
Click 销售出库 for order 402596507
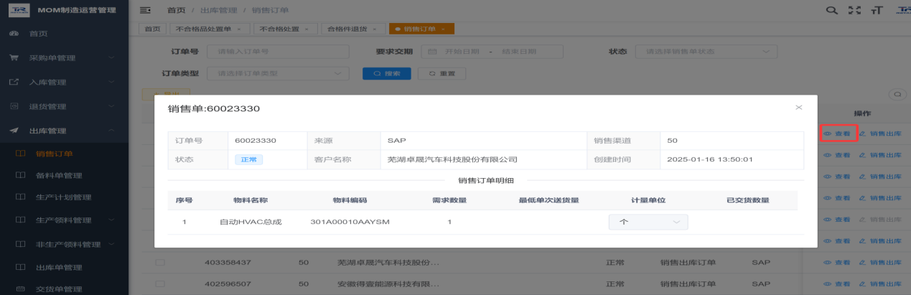pos(880,284)
